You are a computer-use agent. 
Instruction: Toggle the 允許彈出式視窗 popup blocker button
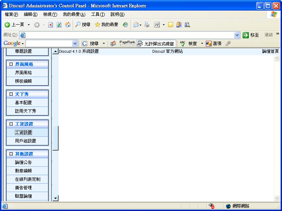156,43
